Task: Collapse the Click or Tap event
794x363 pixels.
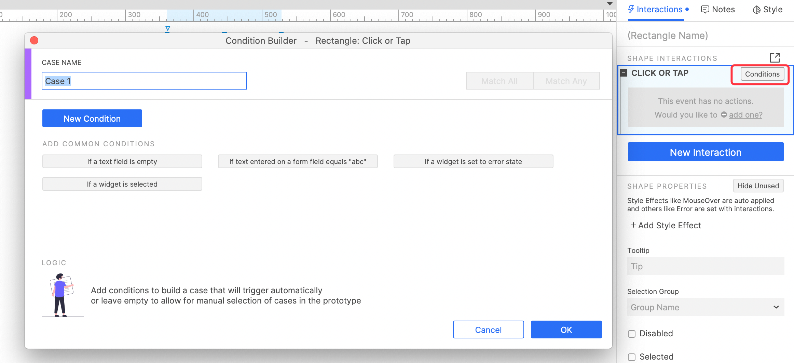Action: tap(624, 73)
